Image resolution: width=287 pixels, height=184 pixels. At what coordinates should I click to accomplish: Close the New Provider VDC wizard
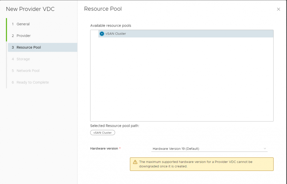(278, 9)
